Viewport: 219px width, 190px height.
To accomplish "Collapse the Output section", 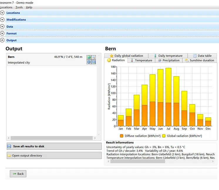I will pyautogui.click(x=2, y=40).
